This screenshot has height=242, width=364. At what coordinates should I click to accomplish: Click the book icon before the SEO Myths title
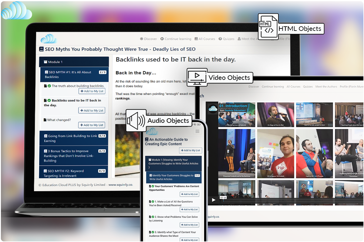click(41, 49)
